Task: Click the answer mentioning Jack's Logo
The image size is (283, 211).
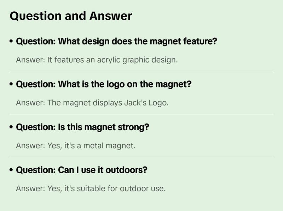Action: tap(92, 103)
